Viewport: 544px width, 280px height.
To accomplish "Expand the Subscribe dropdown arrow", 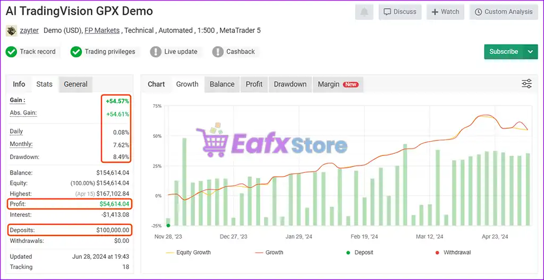I will pyautogui.click(x=531, y=51).
